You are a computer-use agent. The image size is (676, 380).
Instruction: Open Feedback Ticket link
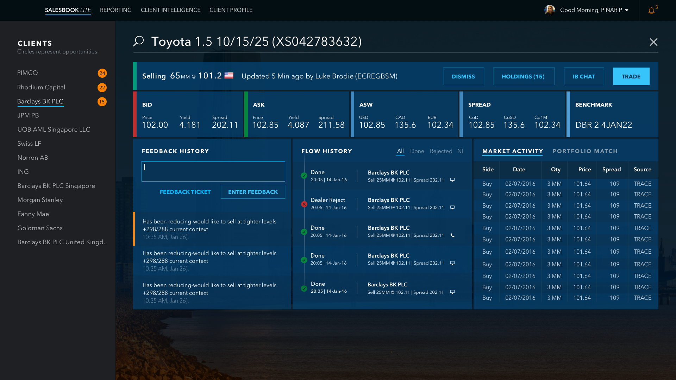coord(185,192)
